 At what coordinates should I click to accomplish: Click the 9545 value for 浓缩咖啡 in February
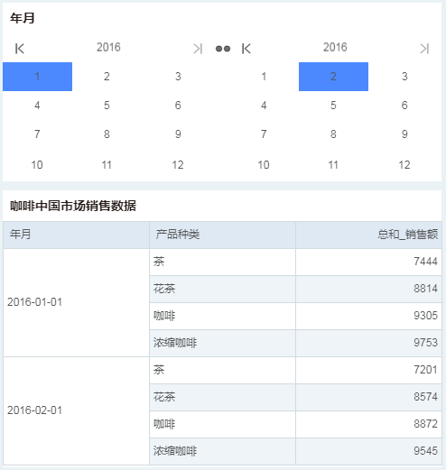click(x=368, y=451)
